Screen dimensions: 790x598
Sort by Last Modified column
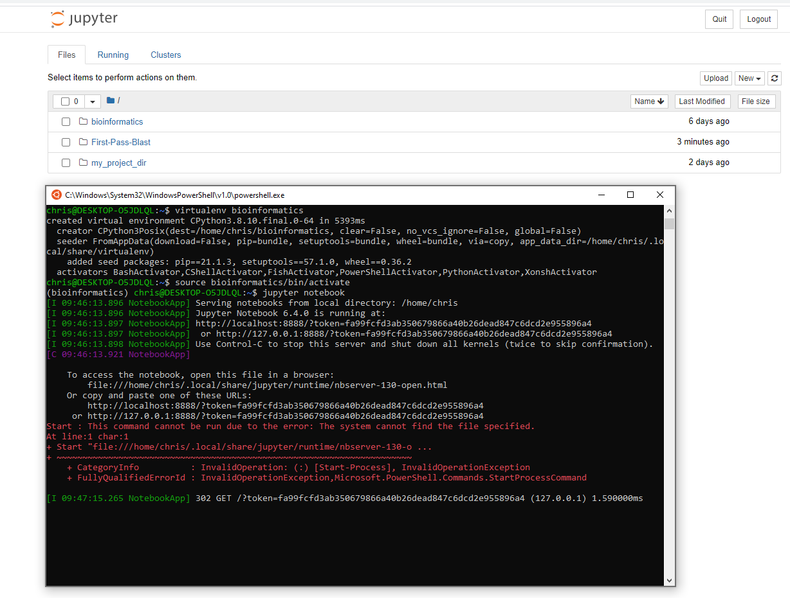[702, 101]
